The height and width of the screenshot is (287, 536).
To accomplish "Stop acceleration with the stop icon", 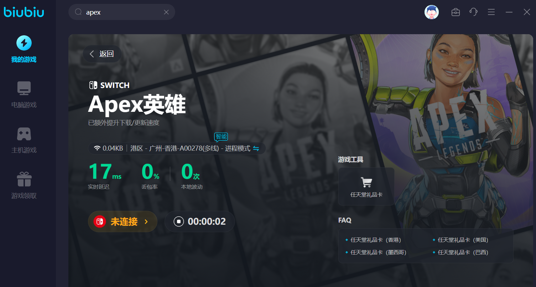I will point(179,221).
